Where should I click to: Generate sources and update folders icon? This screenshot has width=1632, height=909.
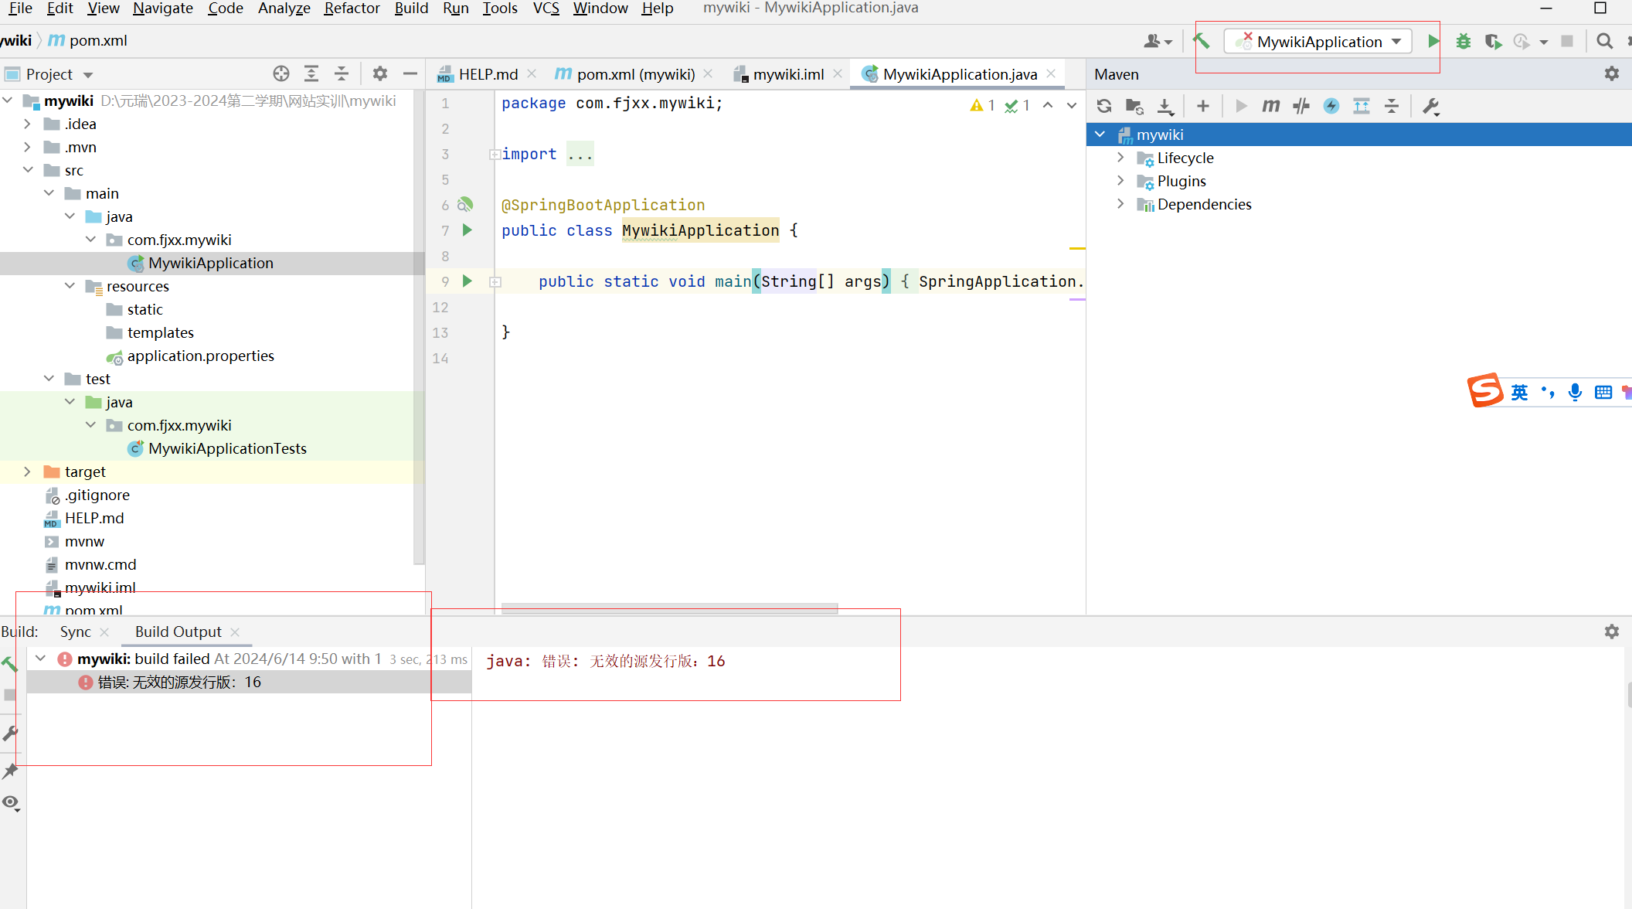point(1134,106)
